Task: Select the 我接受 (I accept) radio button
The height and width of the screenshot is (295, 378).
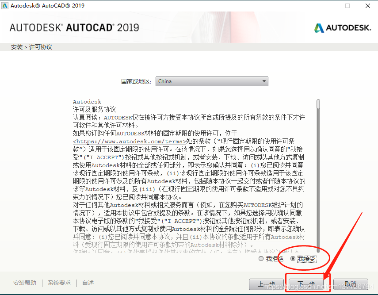Action: (293, 259)
